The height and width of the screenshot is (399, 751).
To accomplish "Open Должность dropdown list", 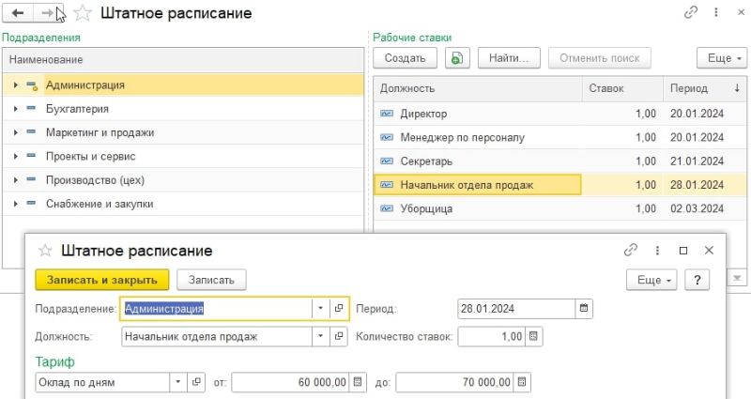I will point(320,336).
